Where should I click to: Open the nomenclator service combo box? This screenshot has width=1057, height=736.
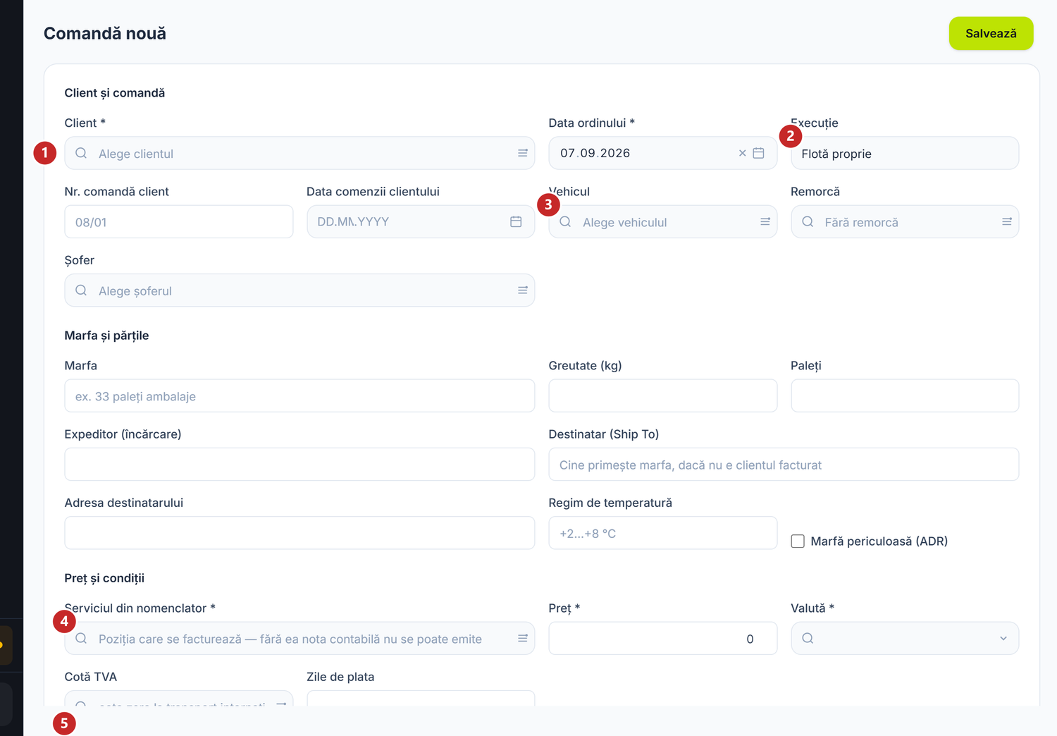point(299,638)
